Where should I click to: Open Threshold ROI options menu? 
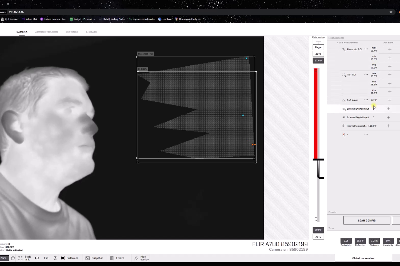pos(366,49)
